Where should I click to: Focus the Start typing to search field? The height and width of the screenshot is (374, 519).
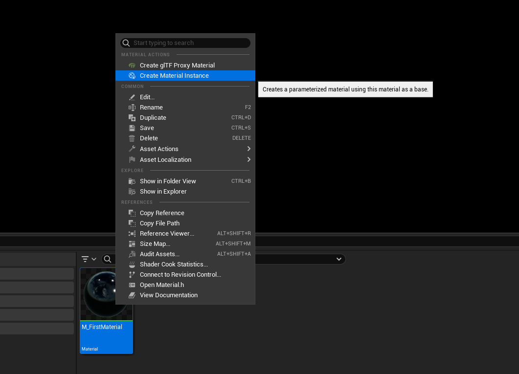pyautogui.click(x=185, y=43)
